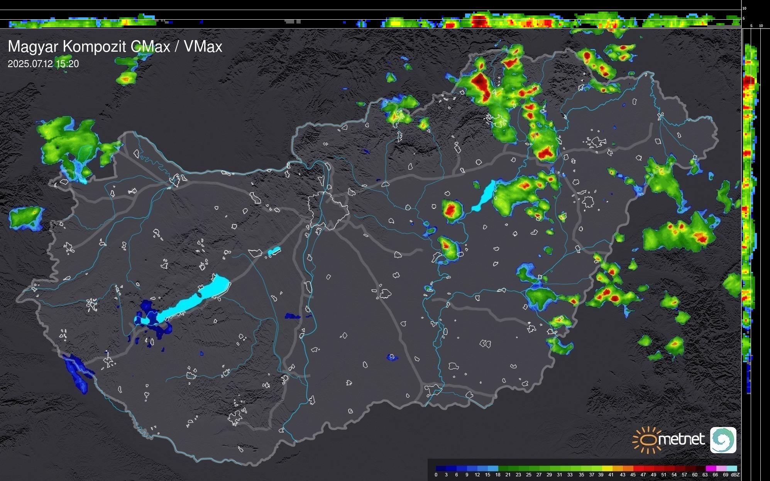Click the "10" height label in the top-right corner

click(x=745, y=8)
